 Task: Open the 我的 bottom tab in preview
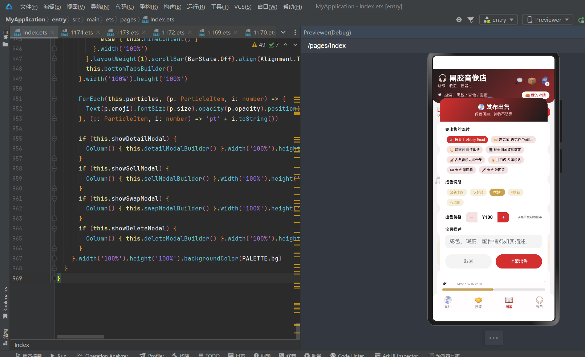[x=539, y=302]
